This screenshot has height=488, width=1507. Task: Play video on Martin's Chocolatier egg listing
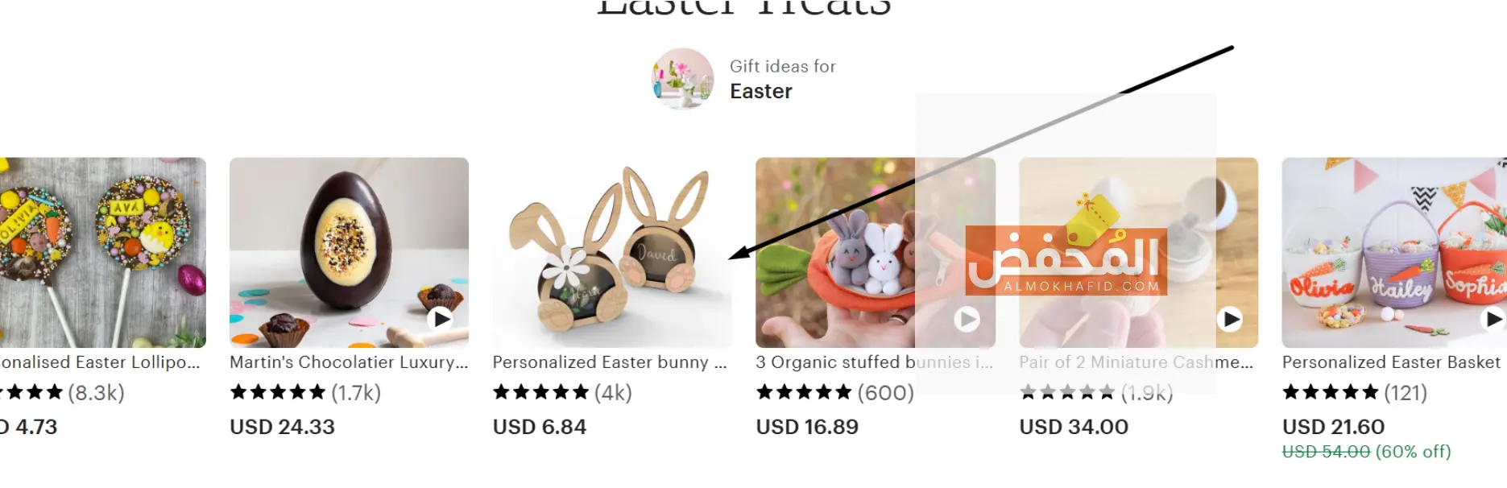click(440, 319)
